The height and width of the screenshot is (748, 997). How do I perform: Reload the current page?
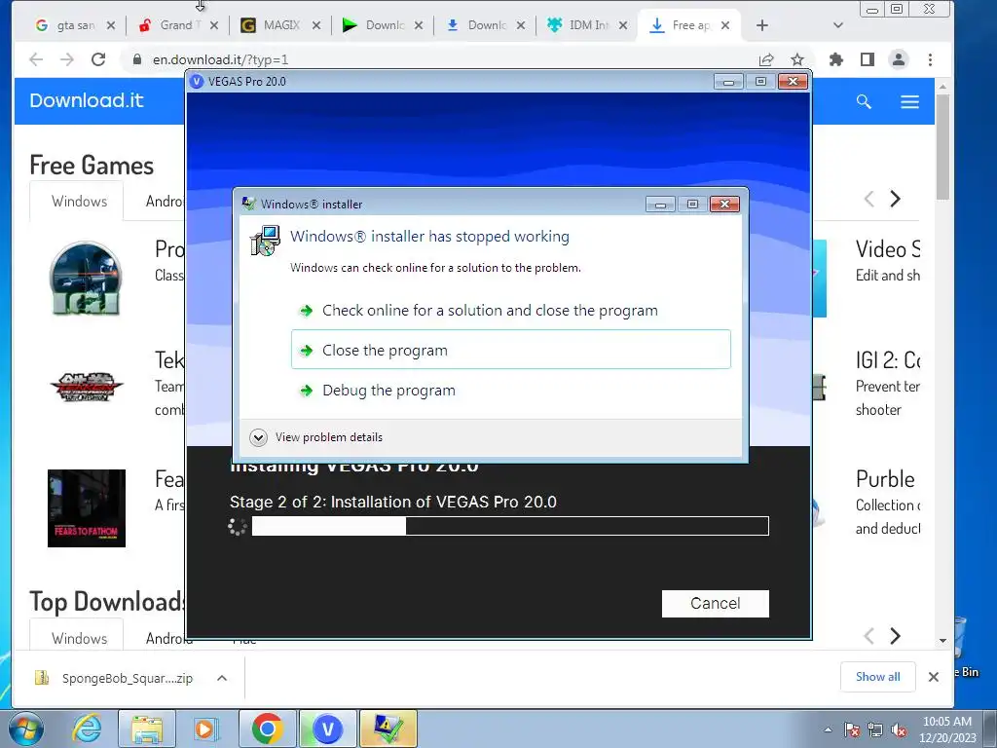(x=98, y=59)
